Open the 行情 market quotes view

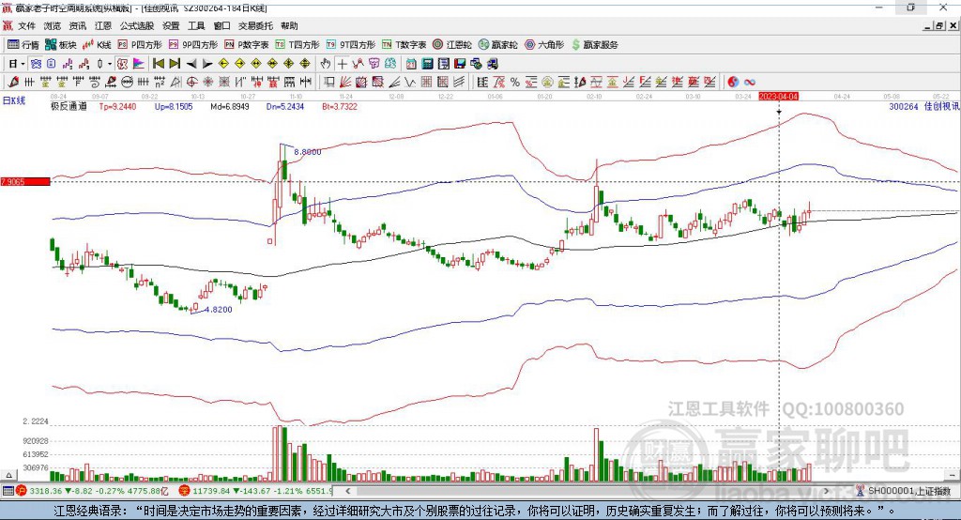click(23, 45)
